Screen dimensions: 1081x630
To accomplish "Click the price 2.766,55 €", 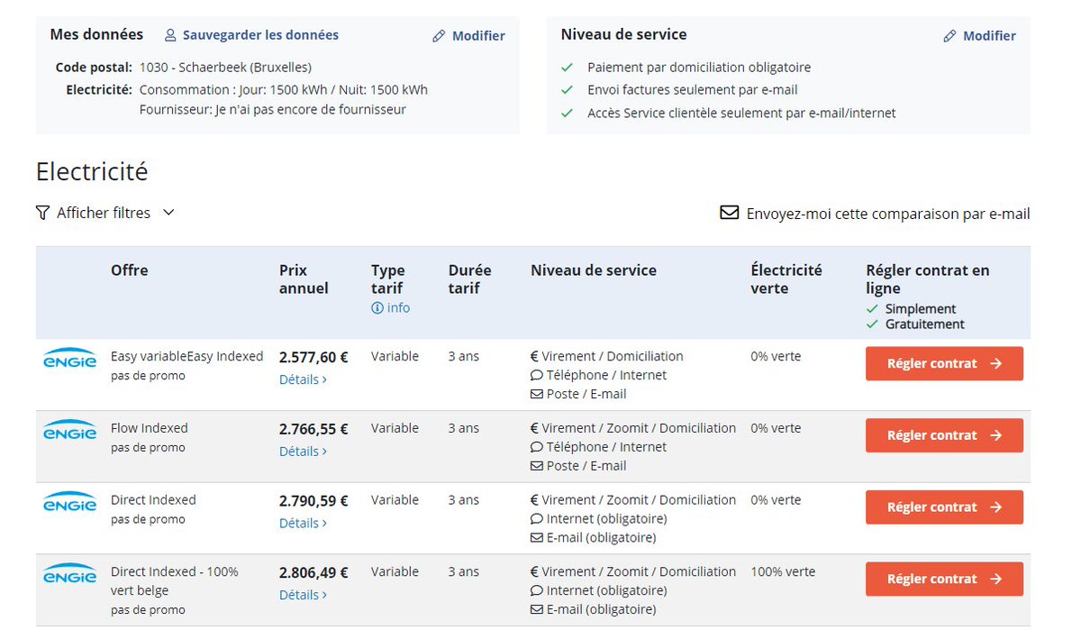I will (x=313, y=429).
